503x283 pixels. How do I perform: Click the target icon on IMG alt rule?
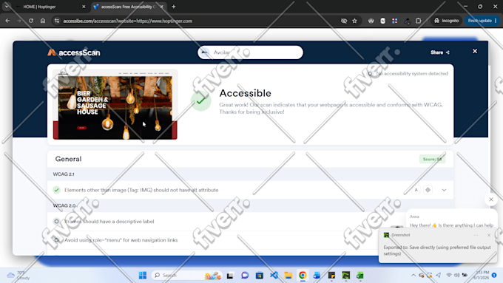click(428, 190)
